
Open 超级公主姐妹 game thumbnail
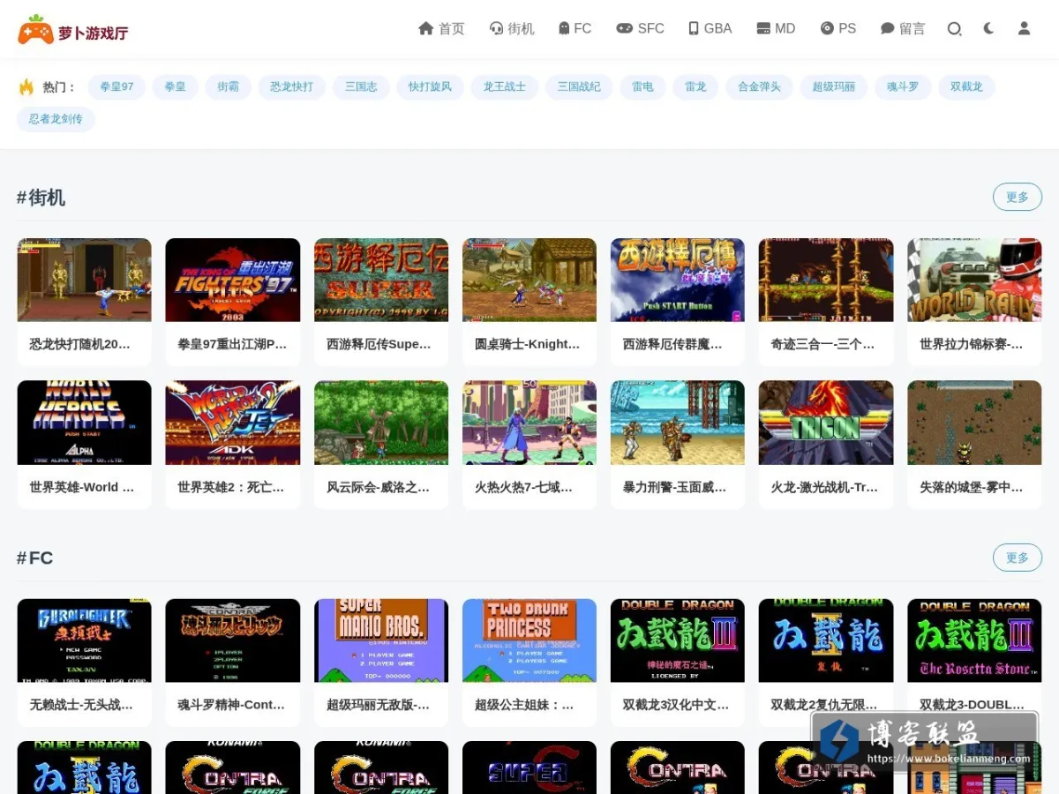click(x=529, y=640)
